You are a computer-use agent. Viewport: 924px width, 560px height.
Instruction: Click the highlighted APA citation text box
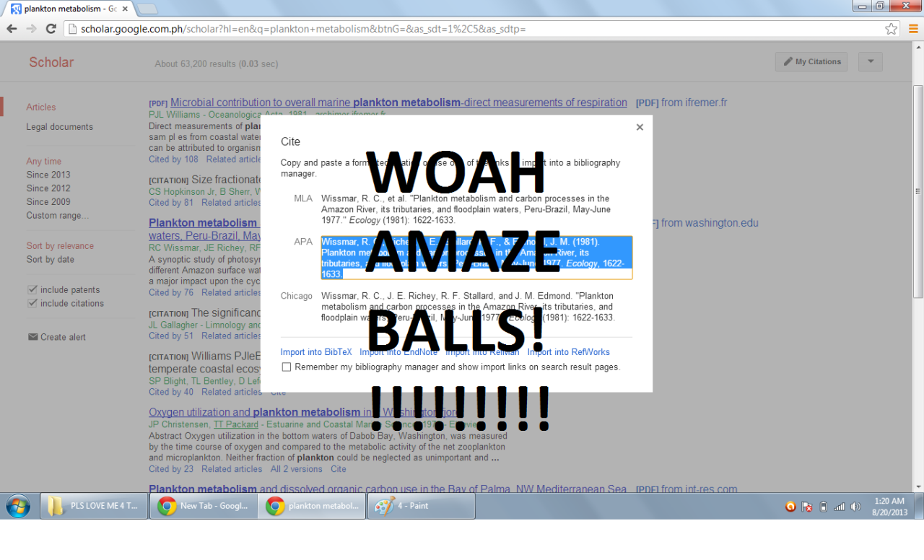476,258
